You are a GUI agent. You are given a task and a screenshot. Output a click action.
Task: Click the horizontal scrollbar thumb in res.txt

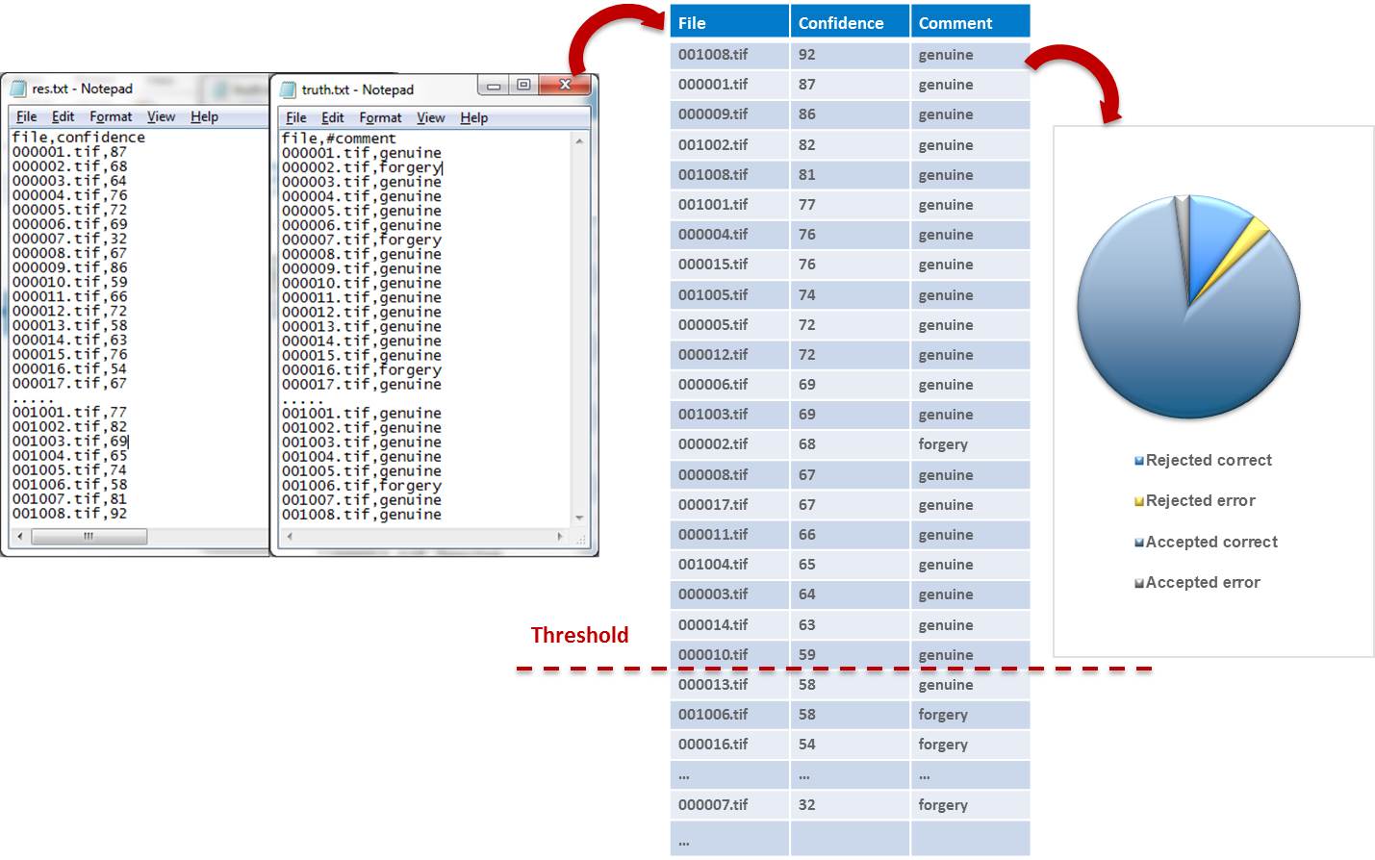pyautogui.click(x=89, y=537)
